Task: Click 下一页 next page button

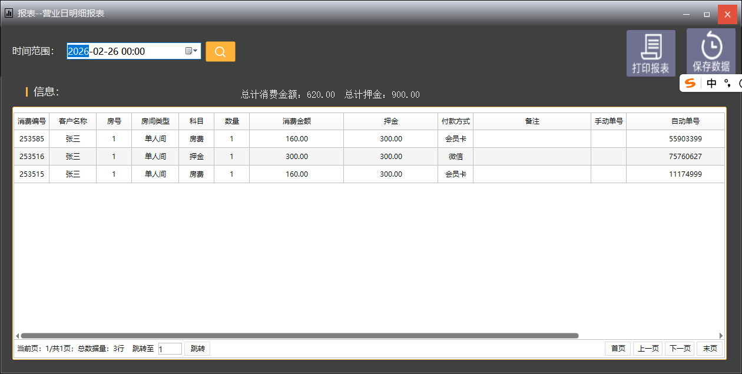Action: (679, 349)
